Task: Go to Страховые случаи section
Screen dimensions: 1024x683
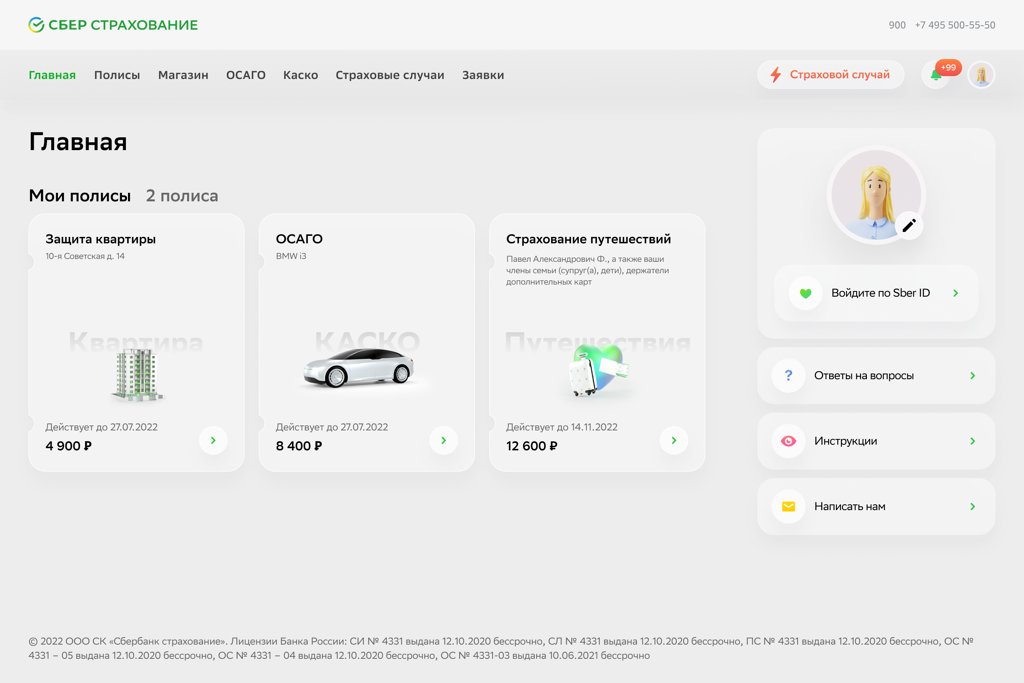Action: click(390, 75)
